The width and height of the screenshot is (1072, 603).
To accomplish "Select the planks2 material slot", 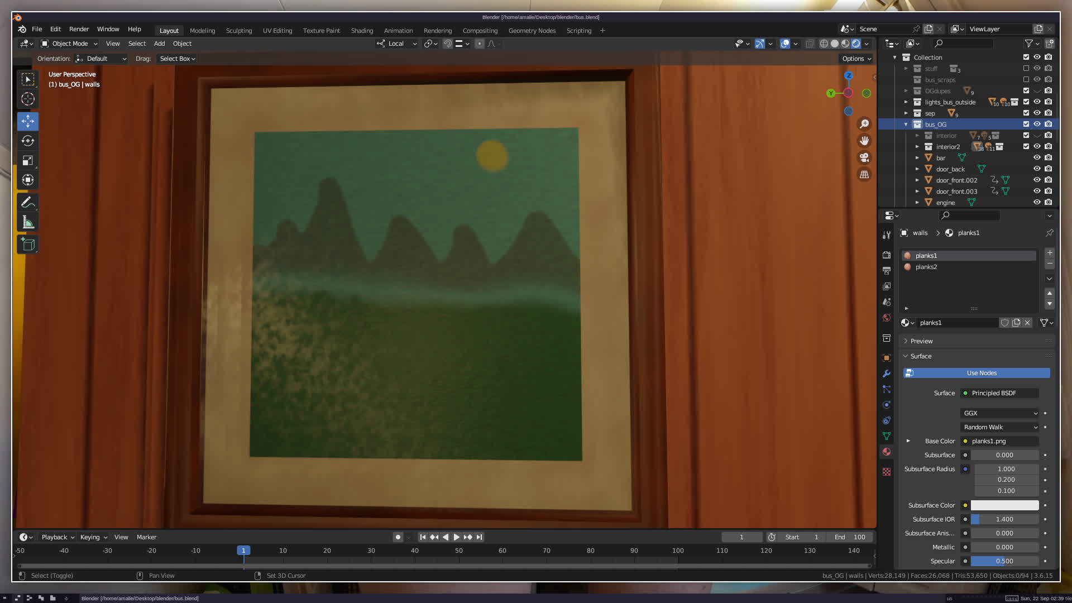I will (926, 267).
